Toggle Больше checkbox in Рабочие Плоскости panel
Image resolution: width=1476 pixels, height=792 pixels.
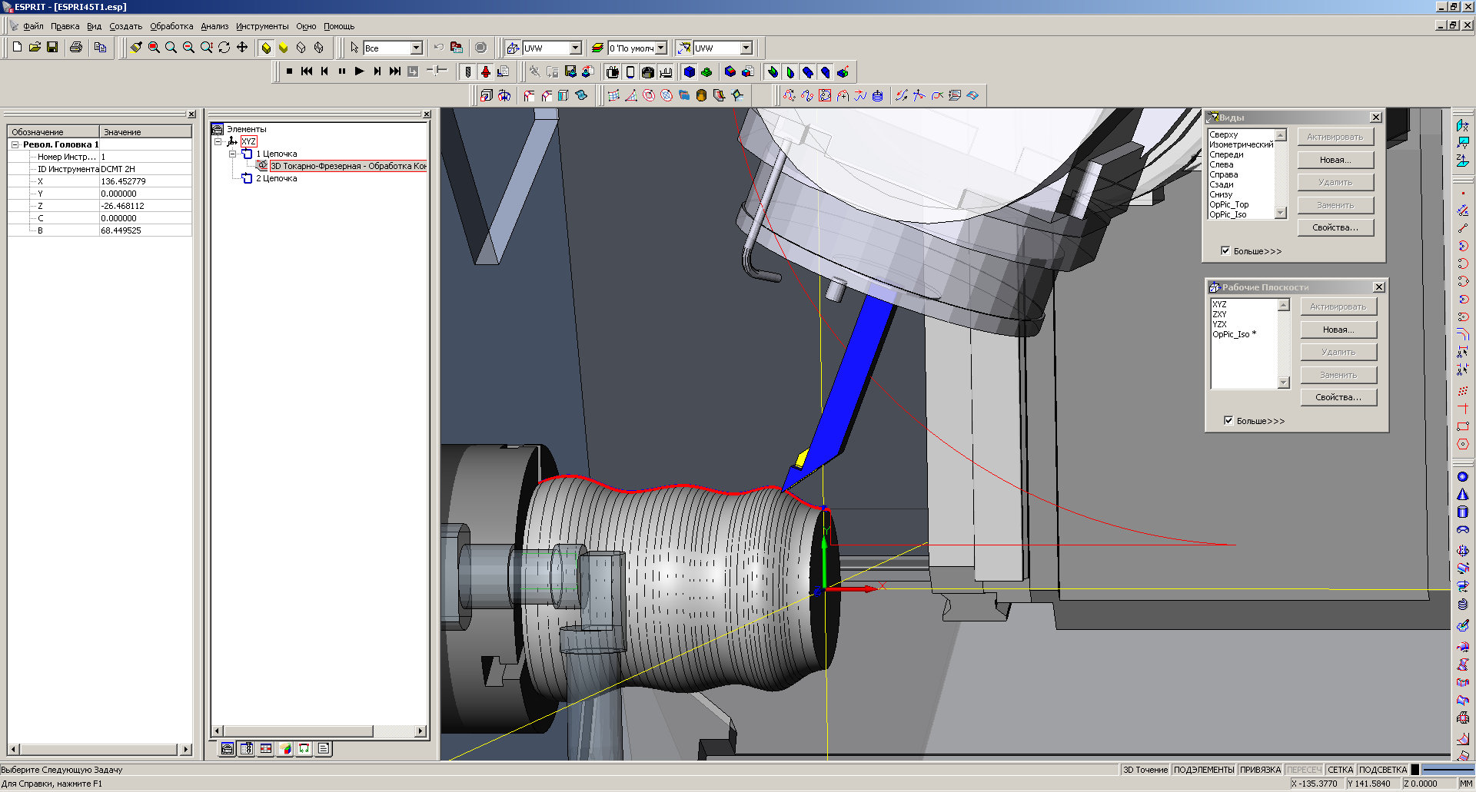point(1228,420)
